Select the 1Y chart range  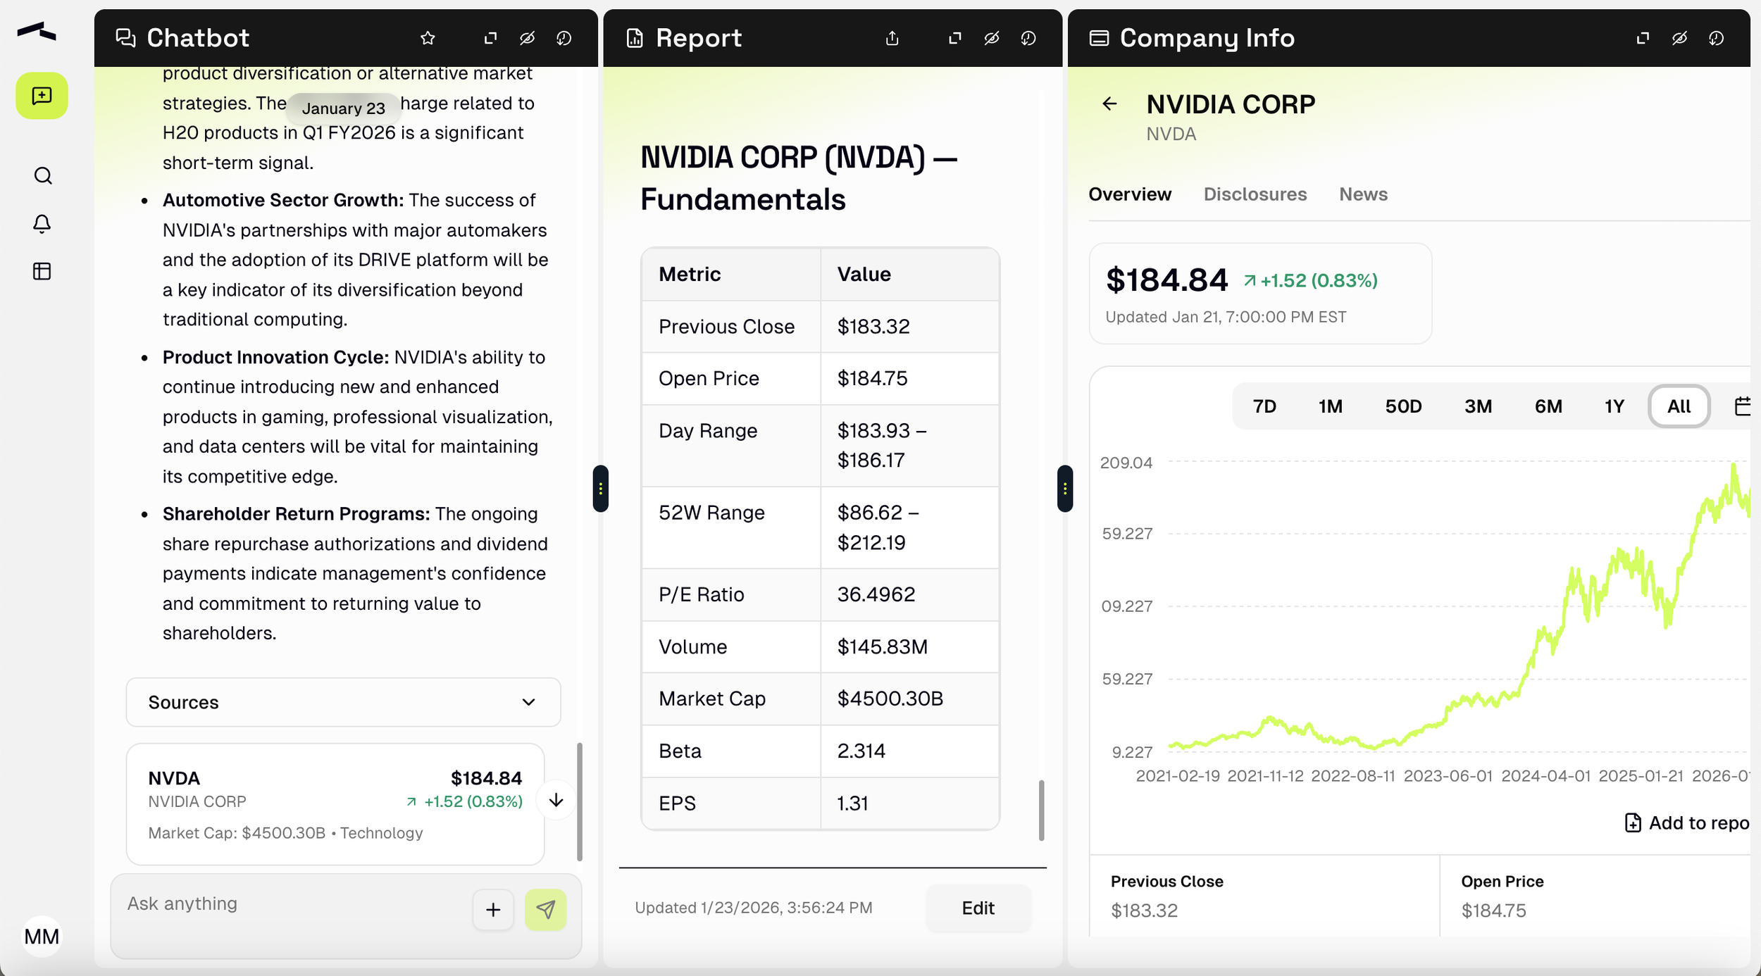click(1614, 406)
